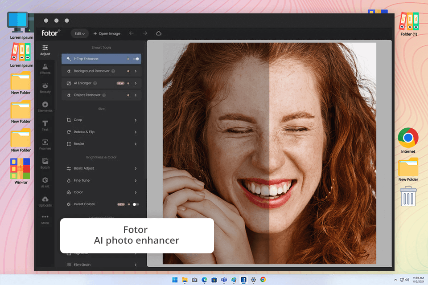This screenshot has height=285, width=428.
Task: Expand Background Remover chevron
Action: tap(136, 71)
